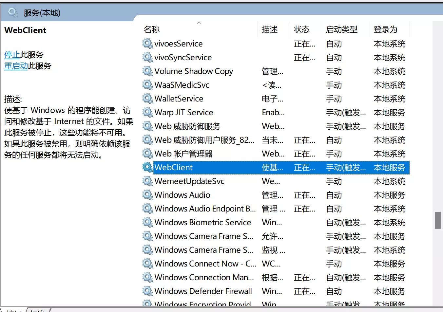Select the Web 帐户管理器 service
This screenshot has height=312, width=443.
(183, 154)
